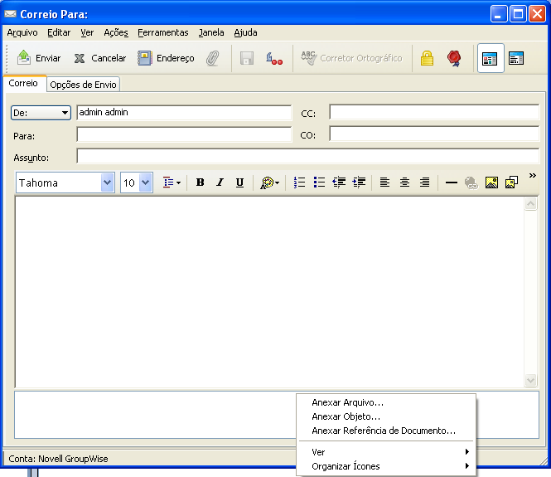Switch to the Opções de Envio tab
This screenshot has height=477, width=551.
84,85
